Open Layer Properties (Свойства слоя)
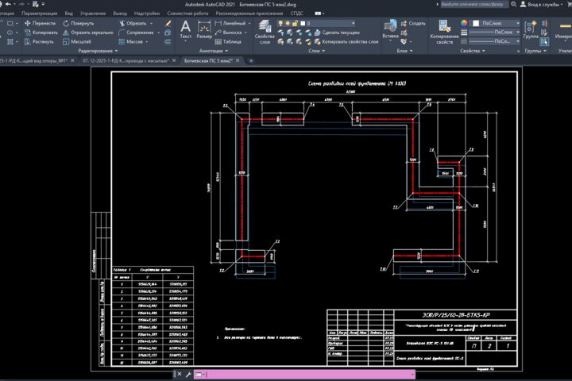The width and height of the screenshot is (572, 381). click(265, 32)
